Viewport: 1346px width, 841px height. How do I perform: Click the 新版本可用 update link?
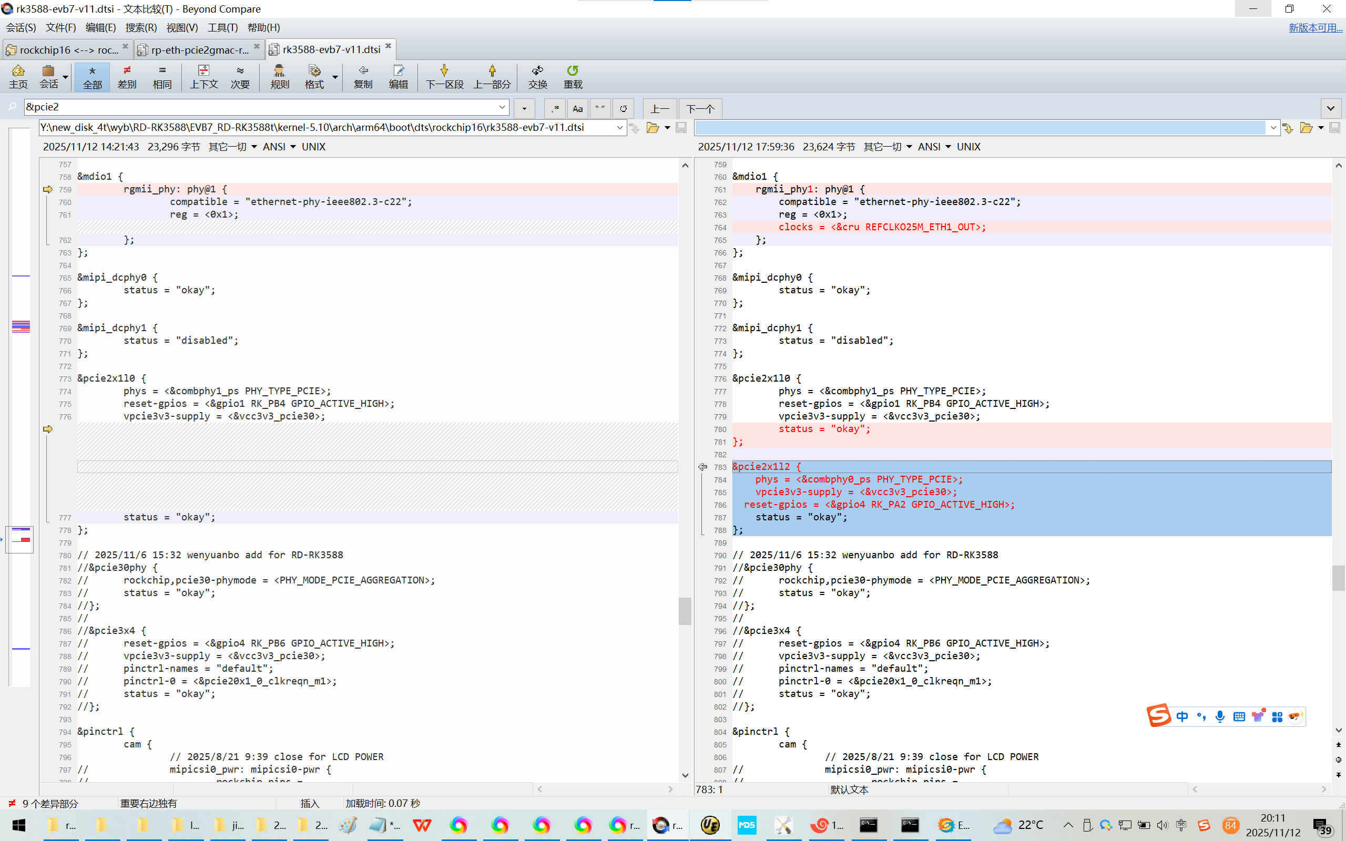click(1315, 27)
